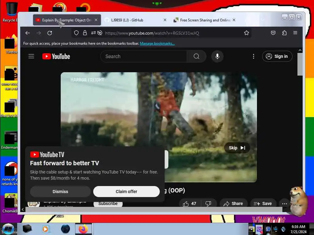Show site security padlock info
Screen dimensions: 314x235
(85, 33)
